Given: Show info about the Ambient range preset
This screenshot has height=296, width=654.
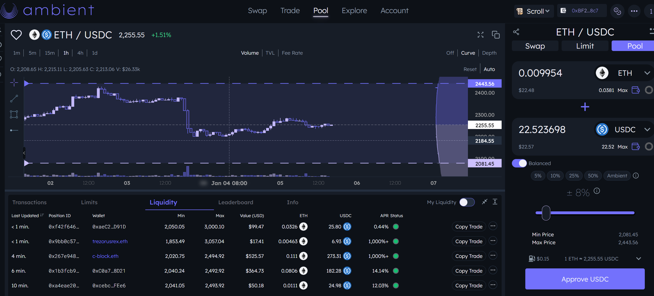Looking at the screenshot, I should (636, 176).
